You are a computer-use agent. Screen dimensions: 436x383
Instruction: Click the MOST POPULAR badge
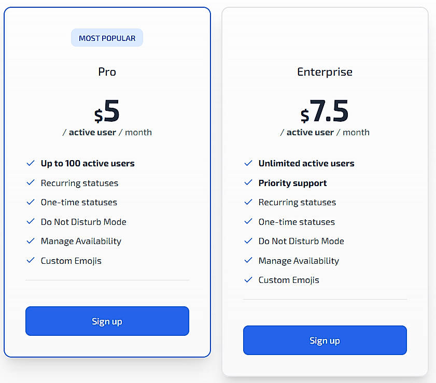[107, 37]
